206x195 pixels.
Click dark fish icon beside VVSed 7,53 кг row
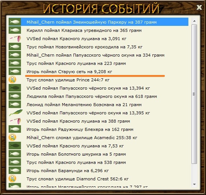coord(15,145)
